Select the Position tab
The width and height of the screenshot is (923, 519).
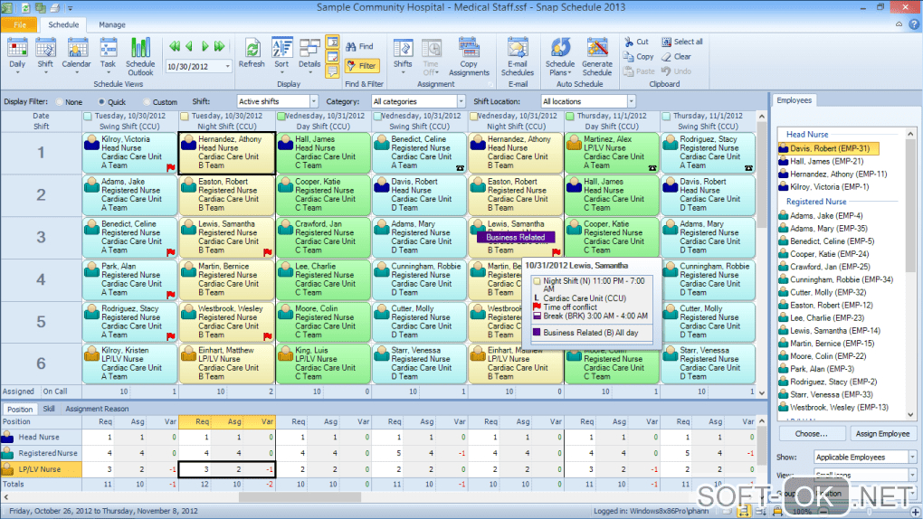[x=20, y=409]
